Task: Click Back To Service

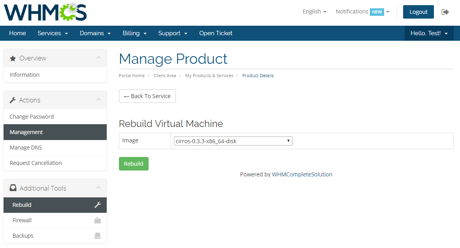Action: [147, 96]
